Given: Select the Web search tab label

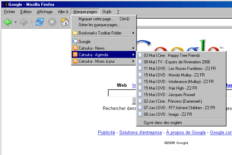Looking at the screenshot, I should click(x=122, y=85).
